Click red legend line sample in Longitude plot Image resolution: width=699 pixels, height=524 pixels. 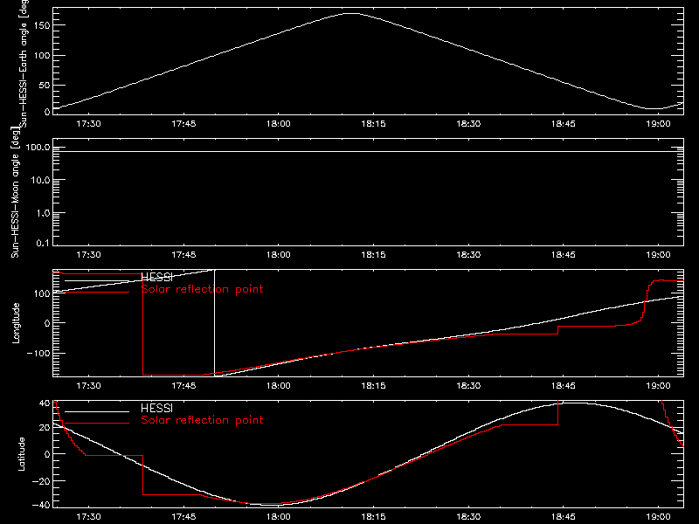pos(97,293)
